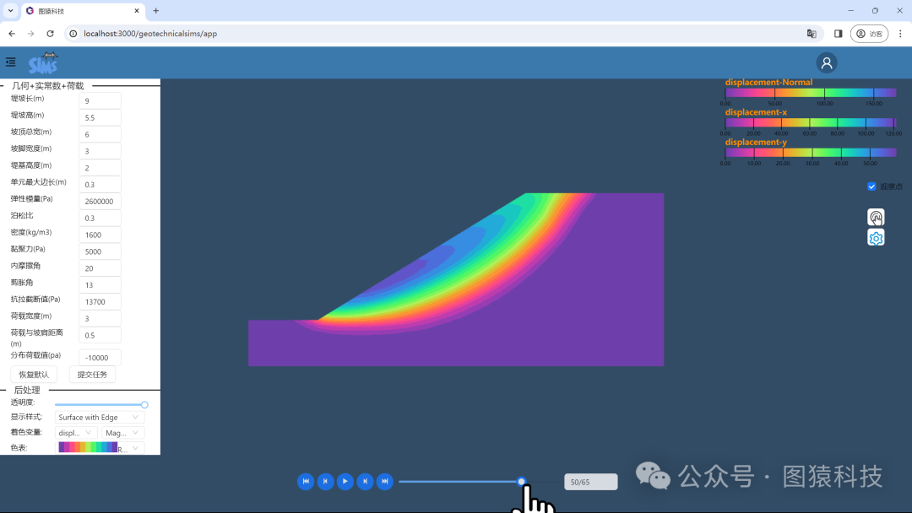Click the 恢复默认 button
Screen dimensions: 912x513
(34, 374)
